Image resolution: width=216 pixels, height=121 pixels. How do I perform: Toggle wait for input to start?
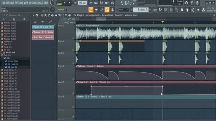pyautogui.click(x=96, y=3)
